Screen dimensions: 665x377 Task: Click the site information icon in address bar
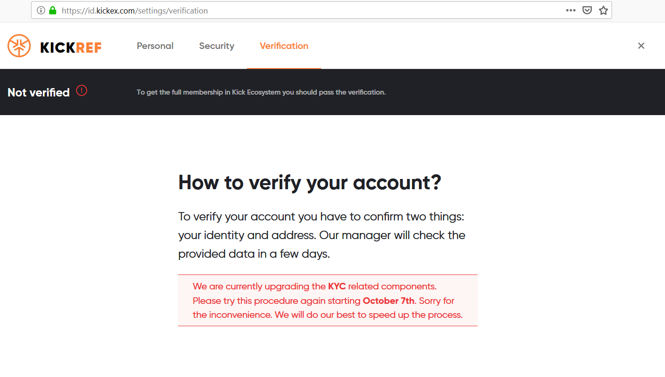click(x=41, y=10)
